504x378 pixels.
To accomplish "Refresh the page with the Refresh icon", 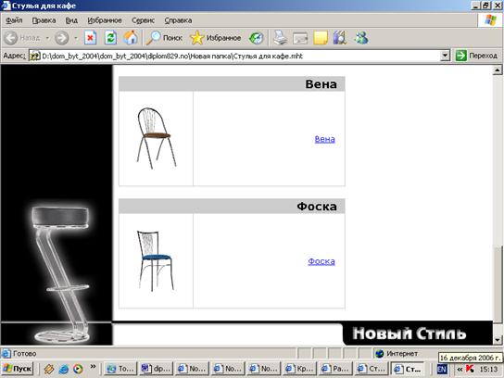I will click(x=110, y=38).
